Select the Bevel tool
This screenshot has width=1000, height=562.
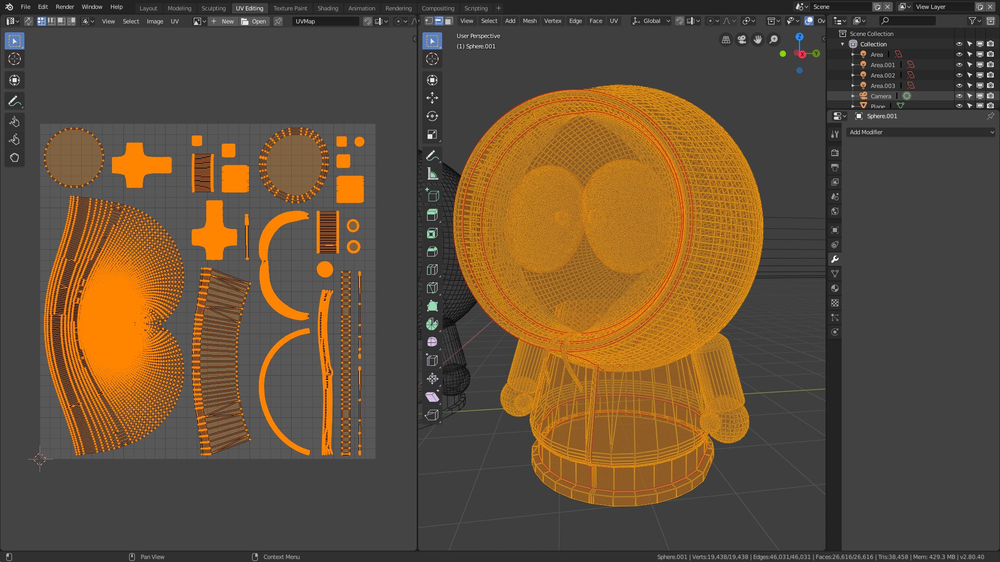432,252
